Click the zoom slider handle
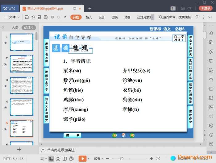 pos(122,159)
